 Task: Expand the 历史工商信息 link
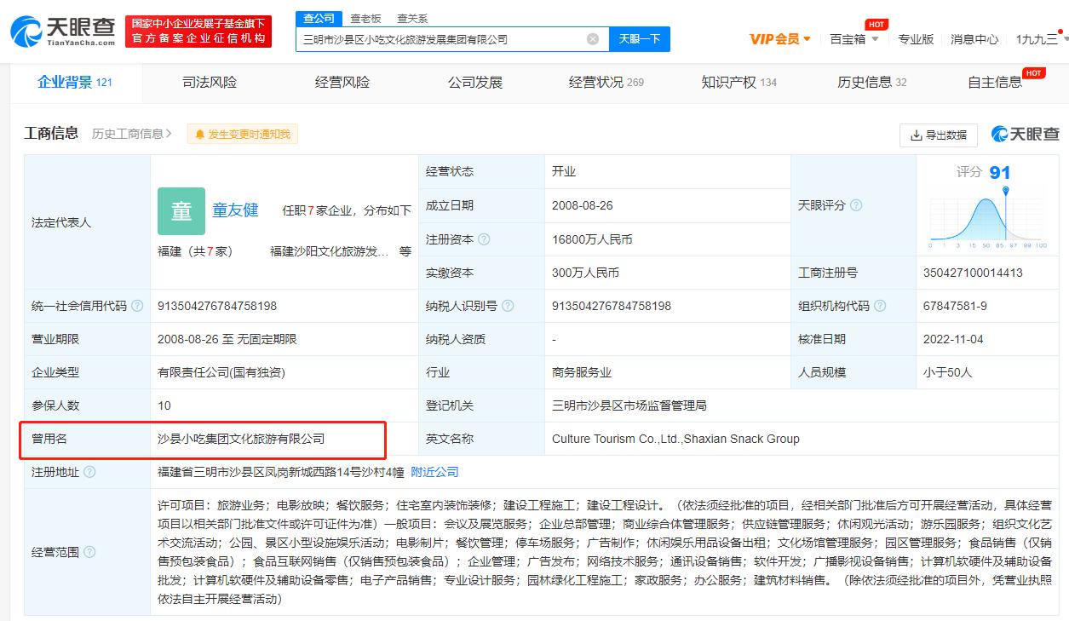coord(132,134)
